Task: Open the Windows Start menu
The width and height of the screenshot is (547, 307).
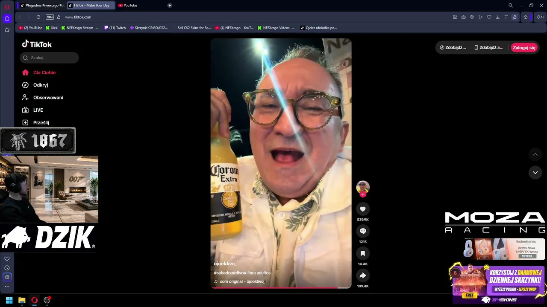Action: coord(9,300)
